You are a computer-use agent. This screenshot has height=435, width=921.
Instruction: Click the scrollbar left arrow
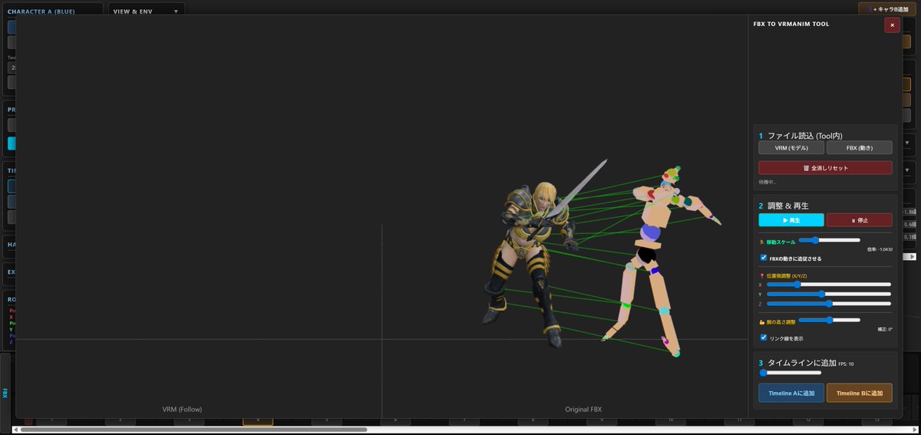coord(15,430)
